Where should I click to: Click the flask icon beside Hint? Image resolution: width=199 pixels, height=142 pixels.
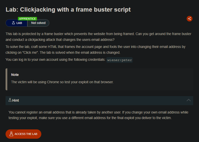(10, 100)
